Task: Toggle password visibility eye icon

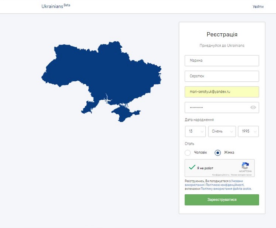Action: pyautogui.click(x=253, y=108)
